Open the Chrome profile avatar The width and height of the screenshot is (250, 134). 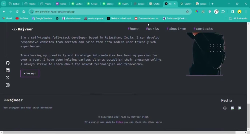(x=239, y=12)
